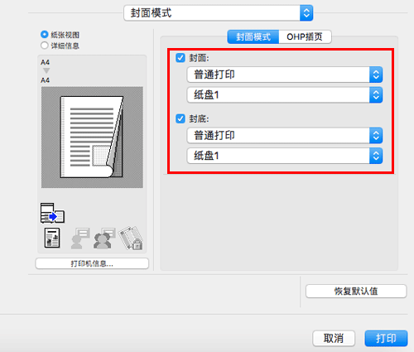414x352 pixels.
Task: Switch to the 封面模式 tab
Action: 253,36
